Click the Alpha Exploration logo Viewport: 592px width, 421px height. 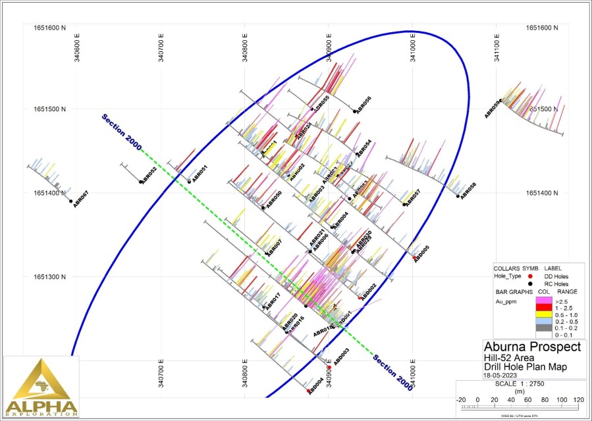click(41, 387)
